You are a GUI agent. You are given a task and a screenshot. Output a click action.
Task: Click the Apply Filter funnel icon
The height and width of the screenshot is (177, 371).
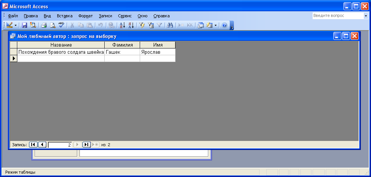[x=159, y=25]
